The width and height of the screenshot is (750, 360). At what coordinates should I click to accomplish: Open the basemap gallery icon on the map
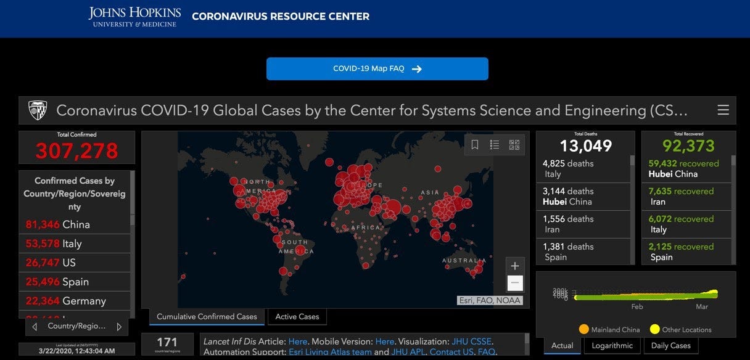[x=514, y=144]
